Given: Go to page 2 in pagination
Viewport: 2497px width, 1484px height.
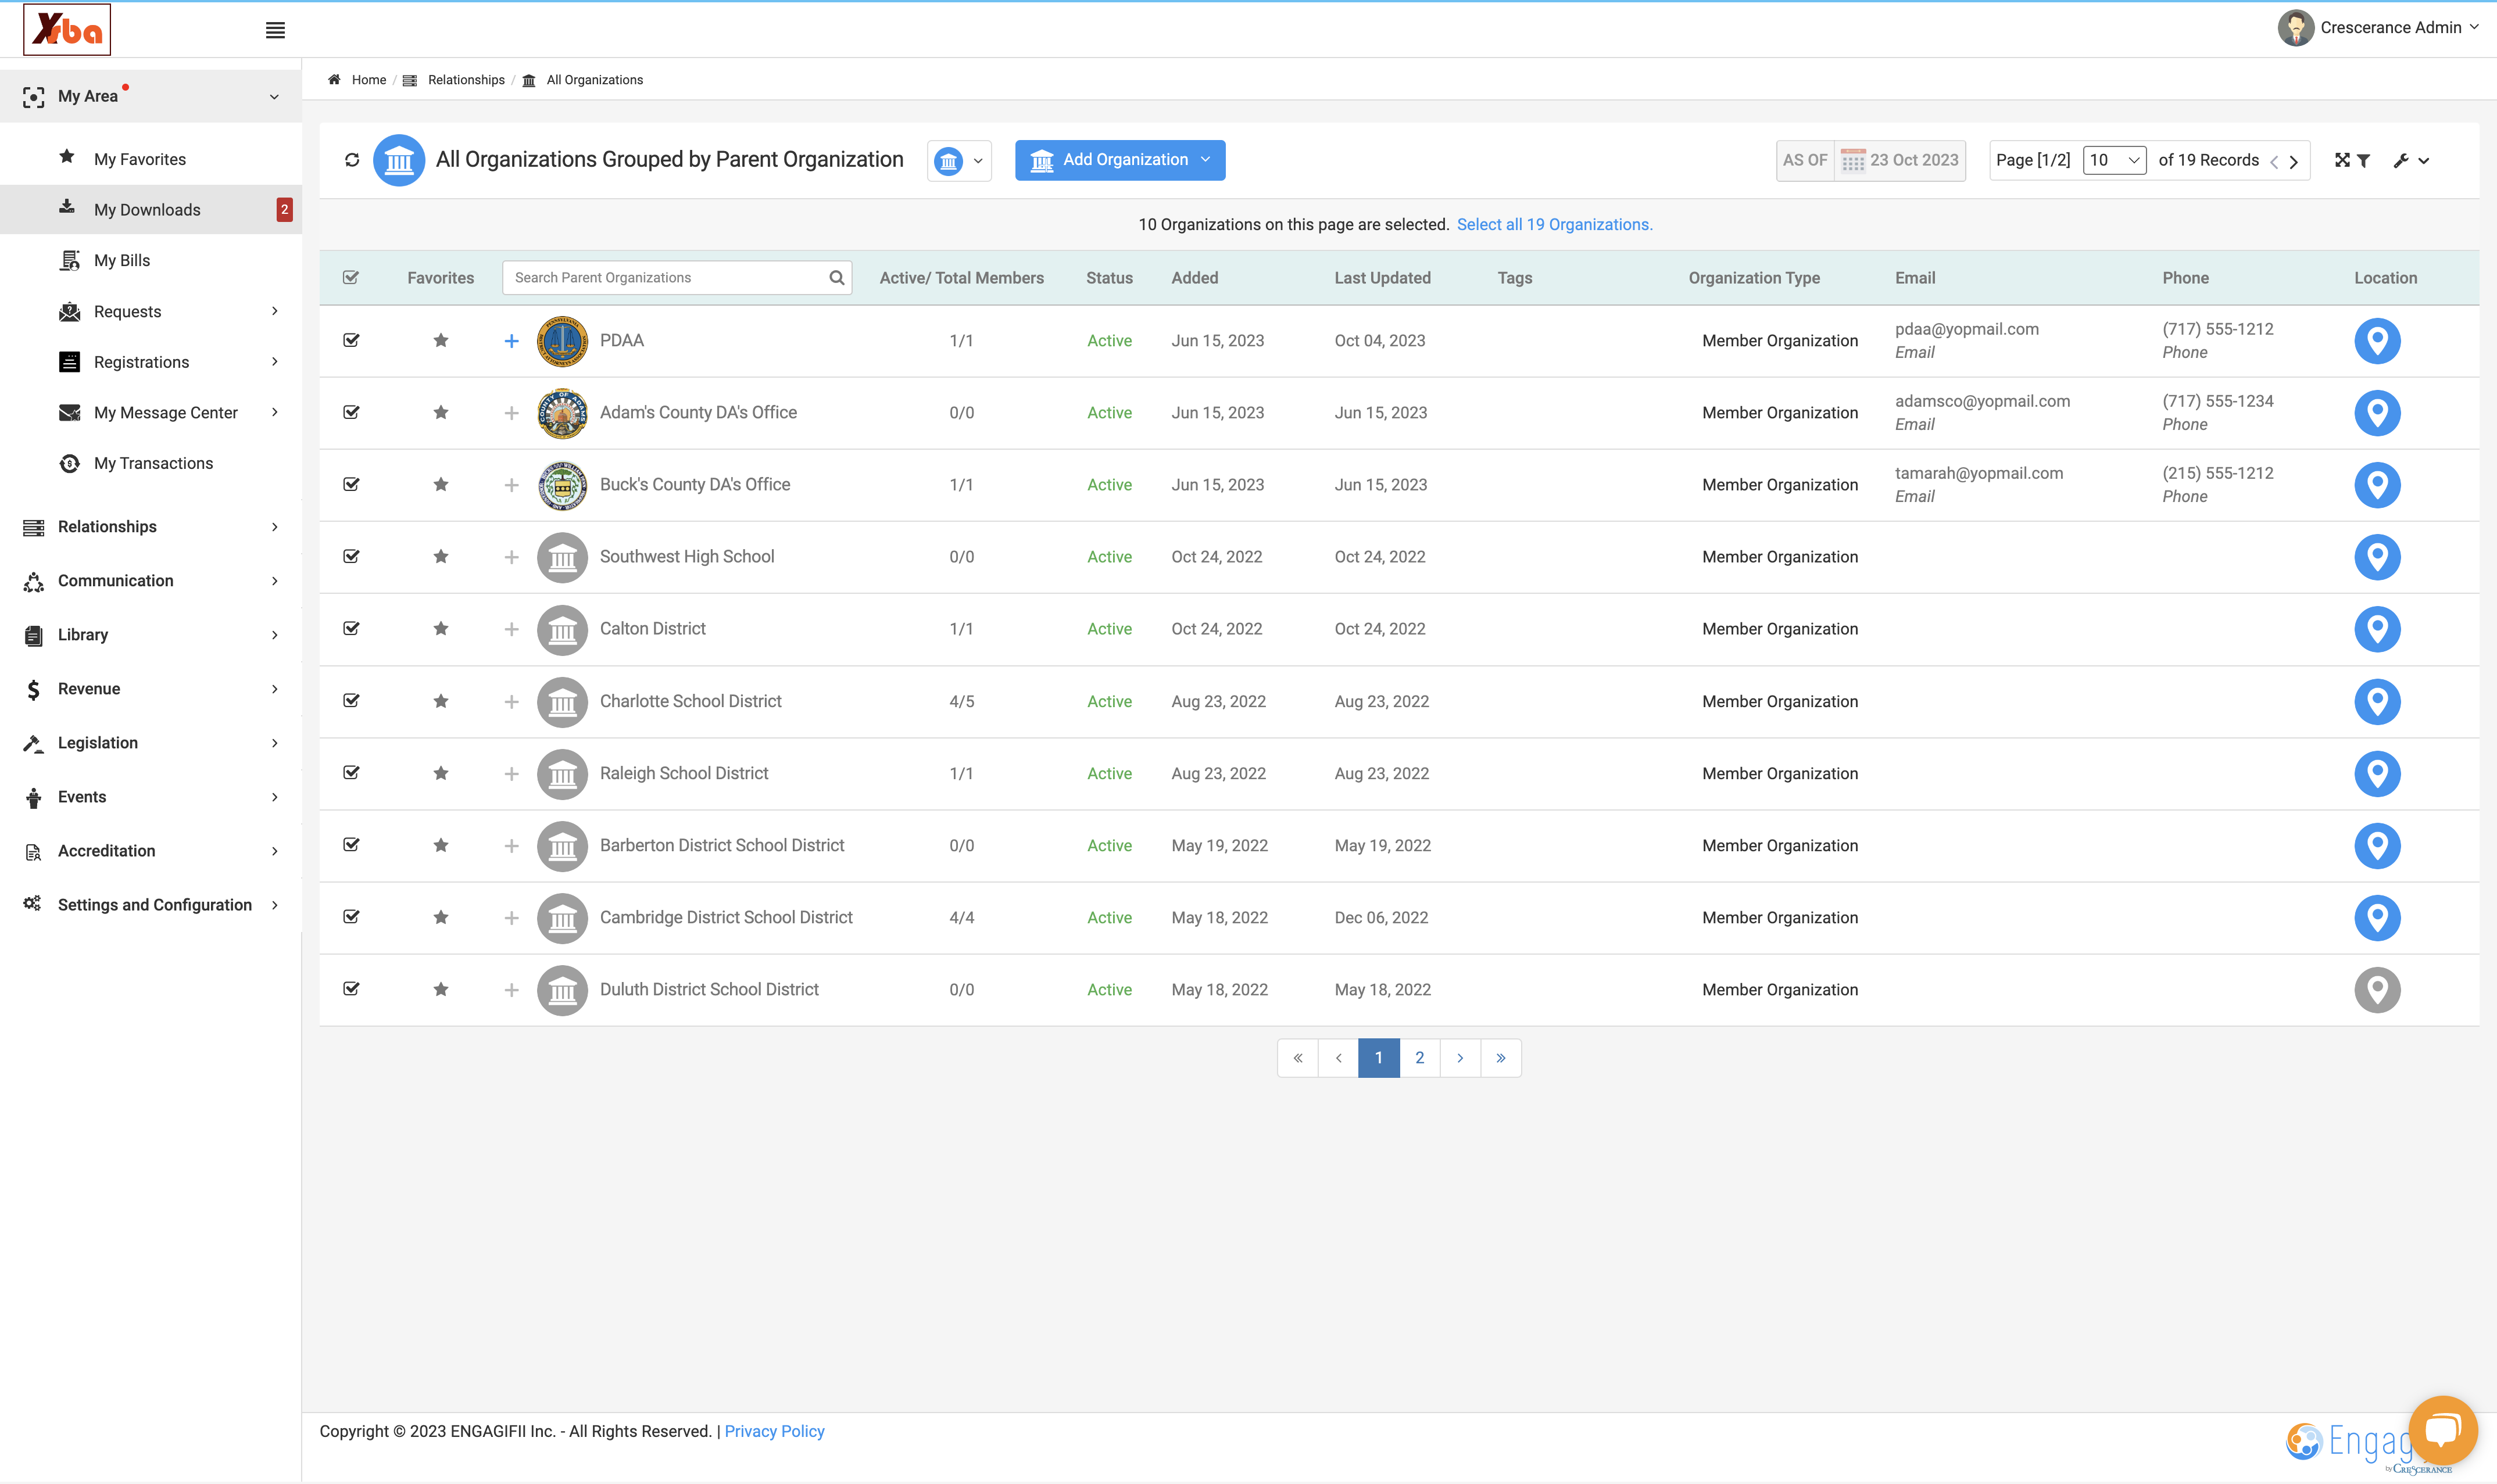Looking at the screenshot, I should 1419,1058.
